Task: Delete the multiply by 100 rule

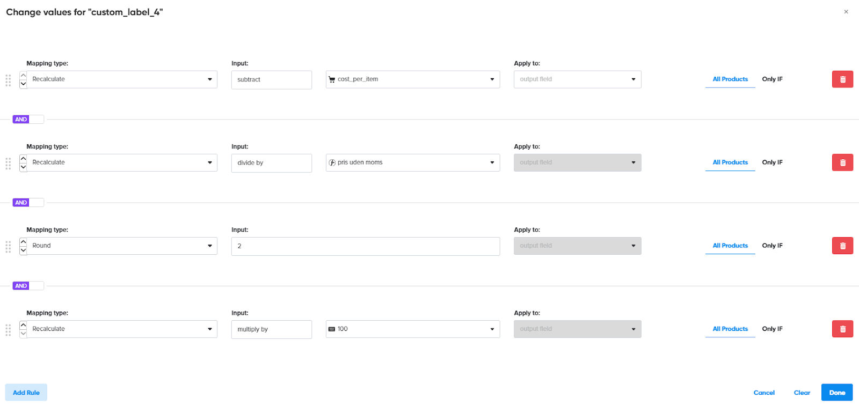Action: pos(842,329)
